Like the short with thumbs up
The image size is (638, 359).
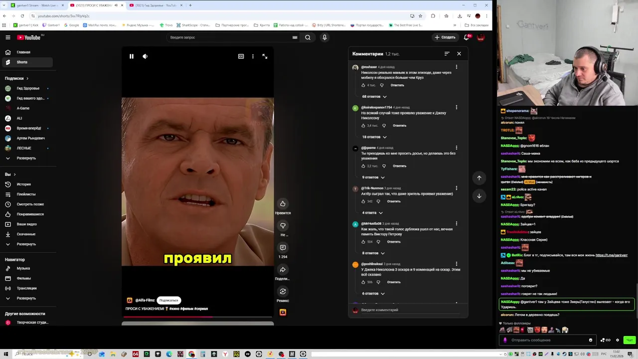coord(283,203)
